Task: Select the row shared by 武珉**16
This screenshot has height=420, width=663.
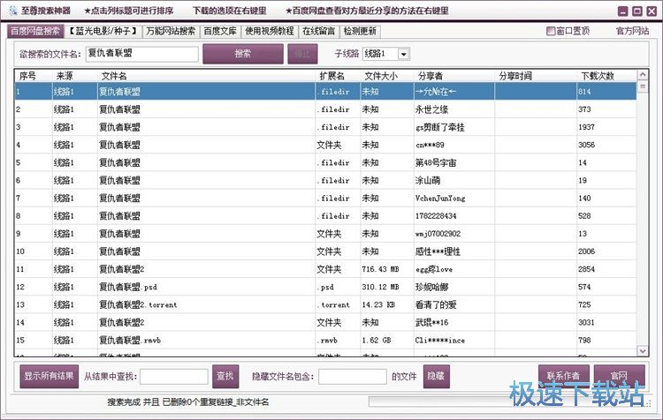Action: click(x=325, y=322)
